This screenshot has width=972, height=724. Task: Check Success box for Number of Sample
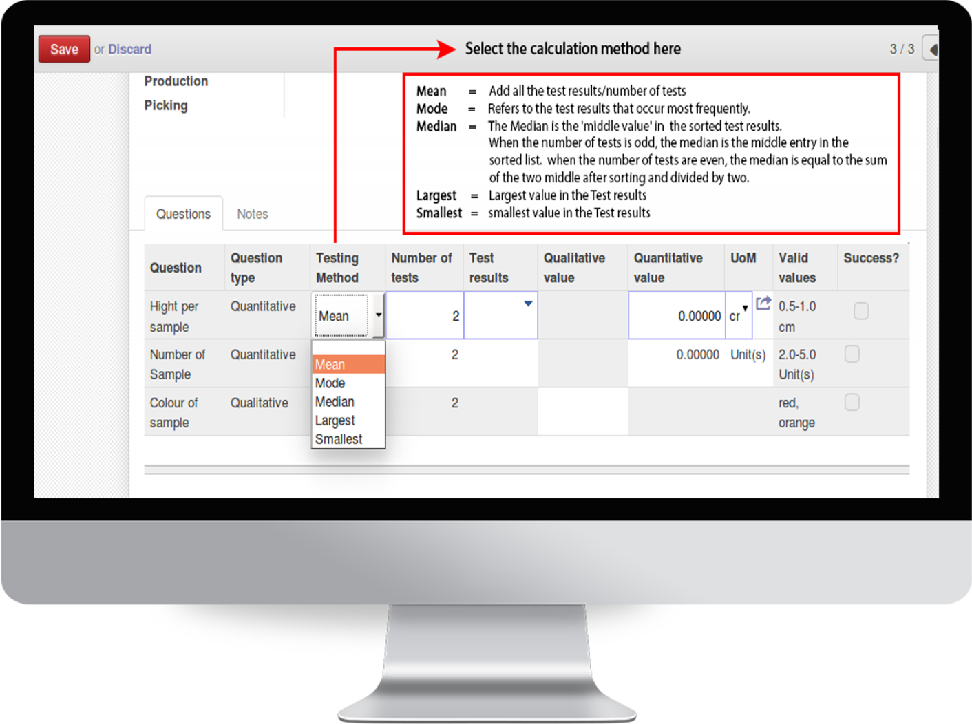pos(852,354)
